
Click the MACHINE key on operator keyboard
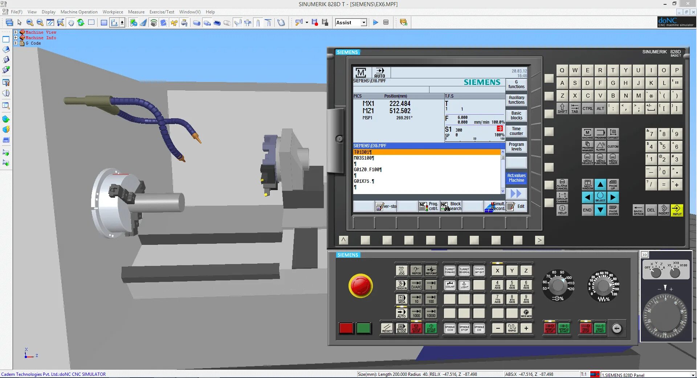click(587, 134)
